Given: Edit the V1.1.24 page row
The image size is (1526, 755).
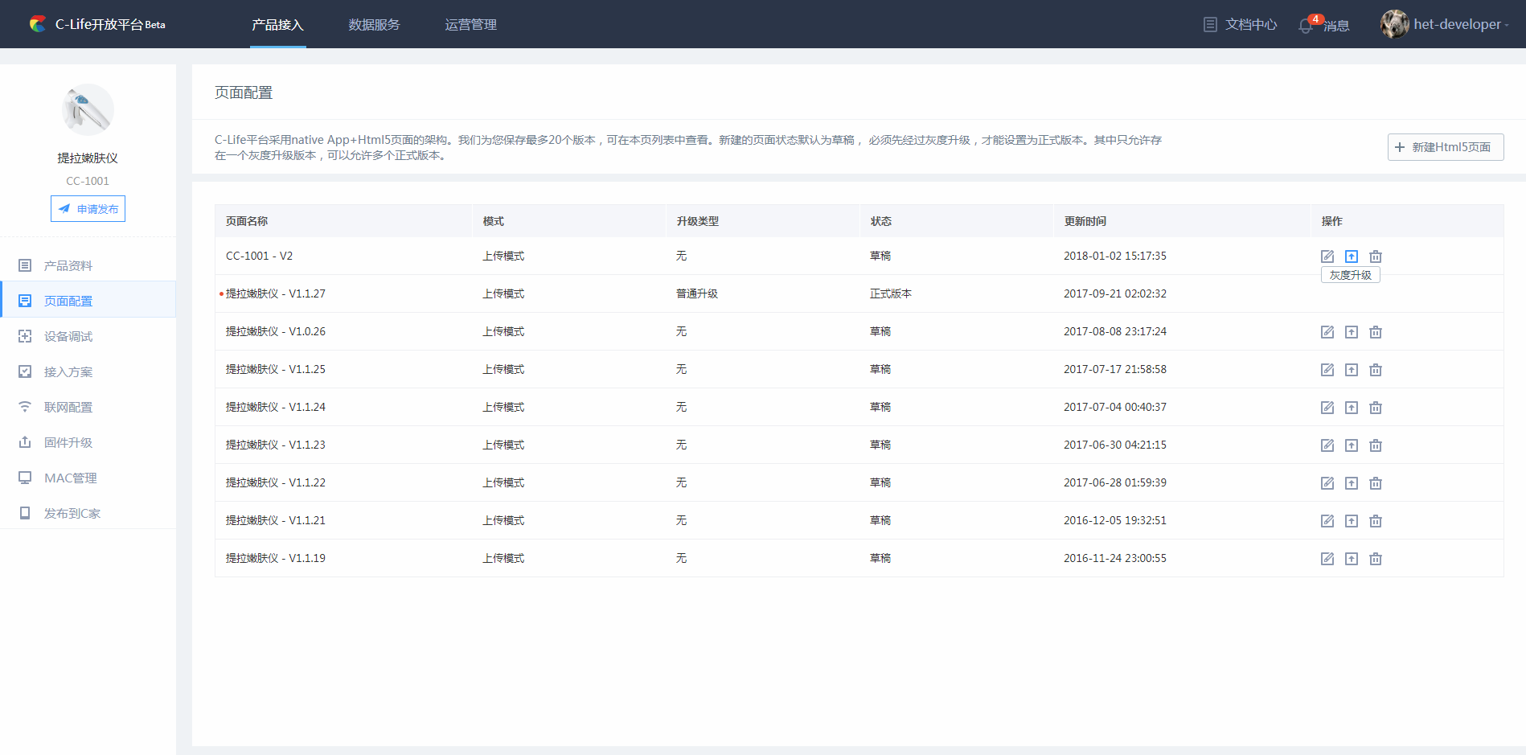Looking at the screenshot, I should [x=1327, y=408].
